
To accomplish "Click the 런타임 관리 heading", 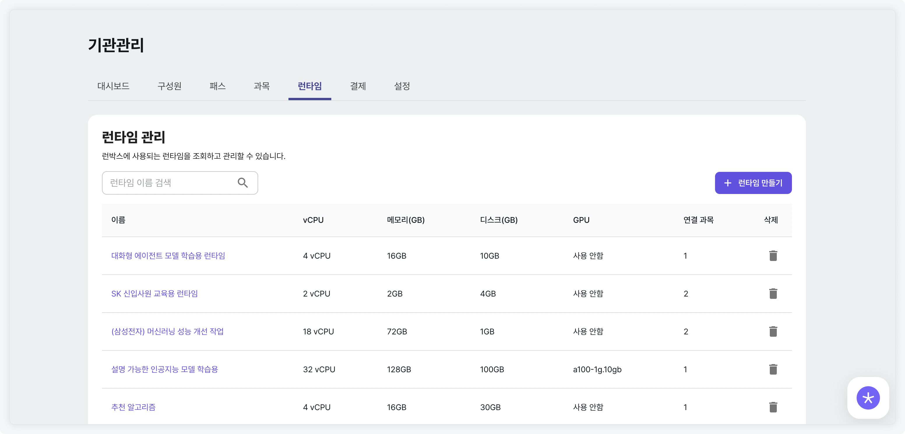I will (133, 137).
